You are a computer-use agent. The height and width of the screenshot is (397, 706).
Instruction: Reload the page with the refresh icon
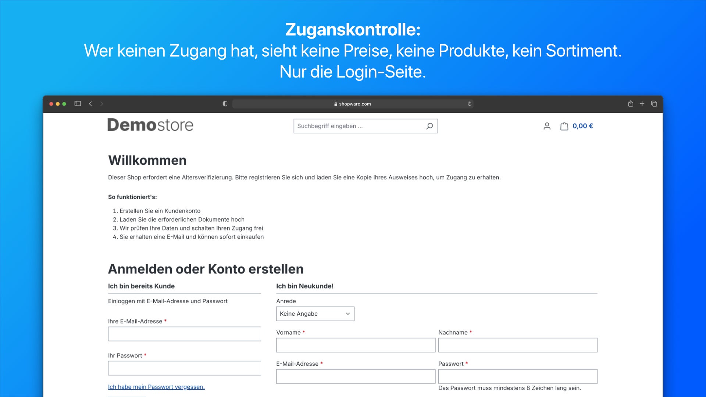469,104
